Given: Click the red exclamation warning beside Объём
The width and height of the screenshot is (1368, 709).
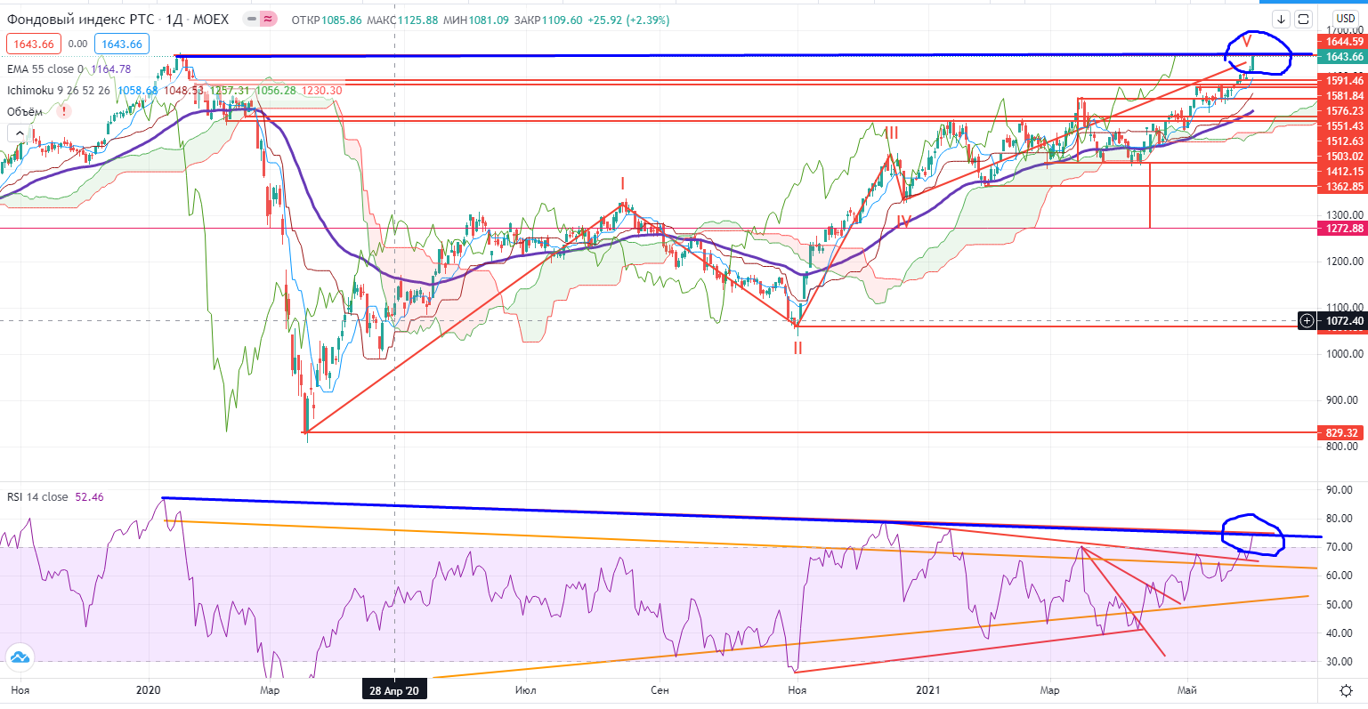Looking at the screenshot, I should coord(64,111).
